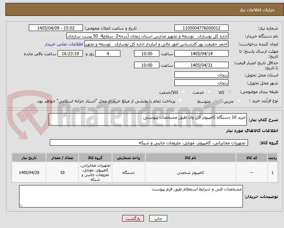The image size is (284, 228).
Task: Click the شرح کلی نیاز text area
Action: coord(148,119)
